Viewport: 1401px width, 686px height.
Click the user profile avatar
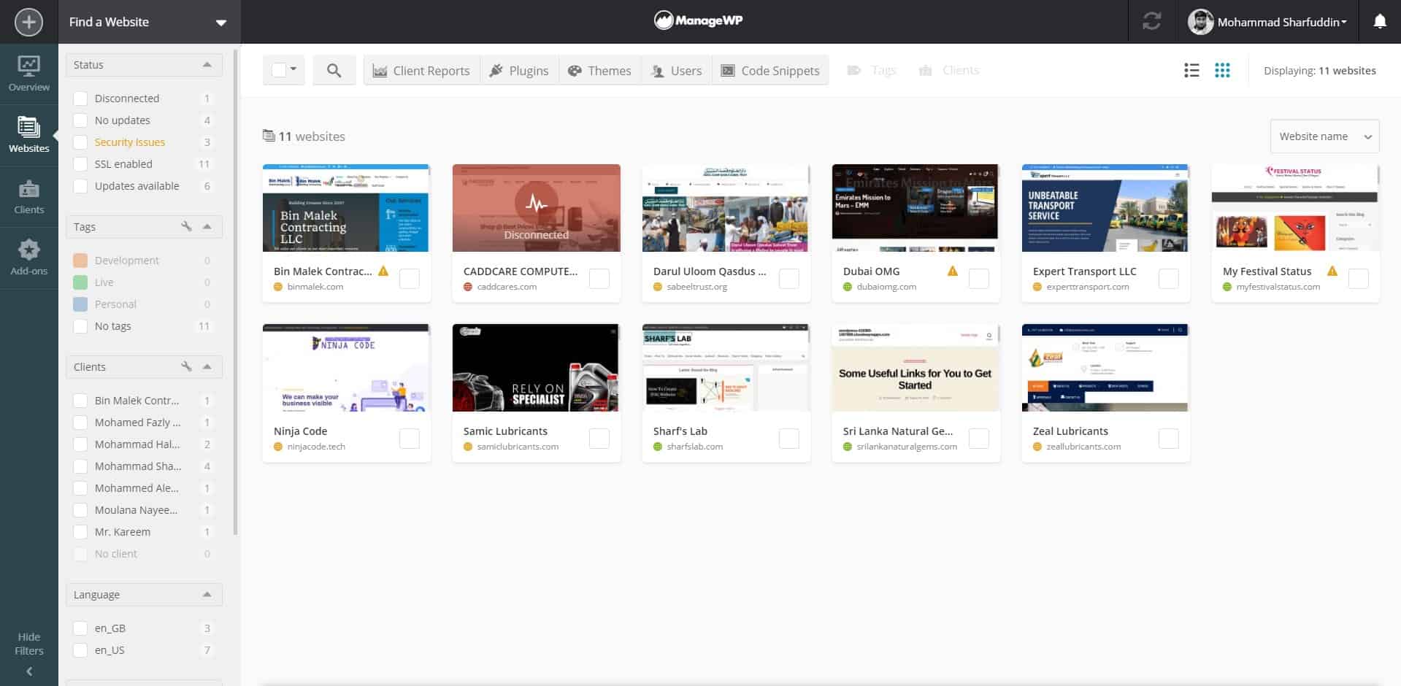(x=1200, y=22)
